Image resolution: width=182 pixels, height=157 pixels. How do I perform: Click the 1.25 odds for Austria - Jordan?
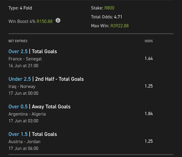coord(149,141)
